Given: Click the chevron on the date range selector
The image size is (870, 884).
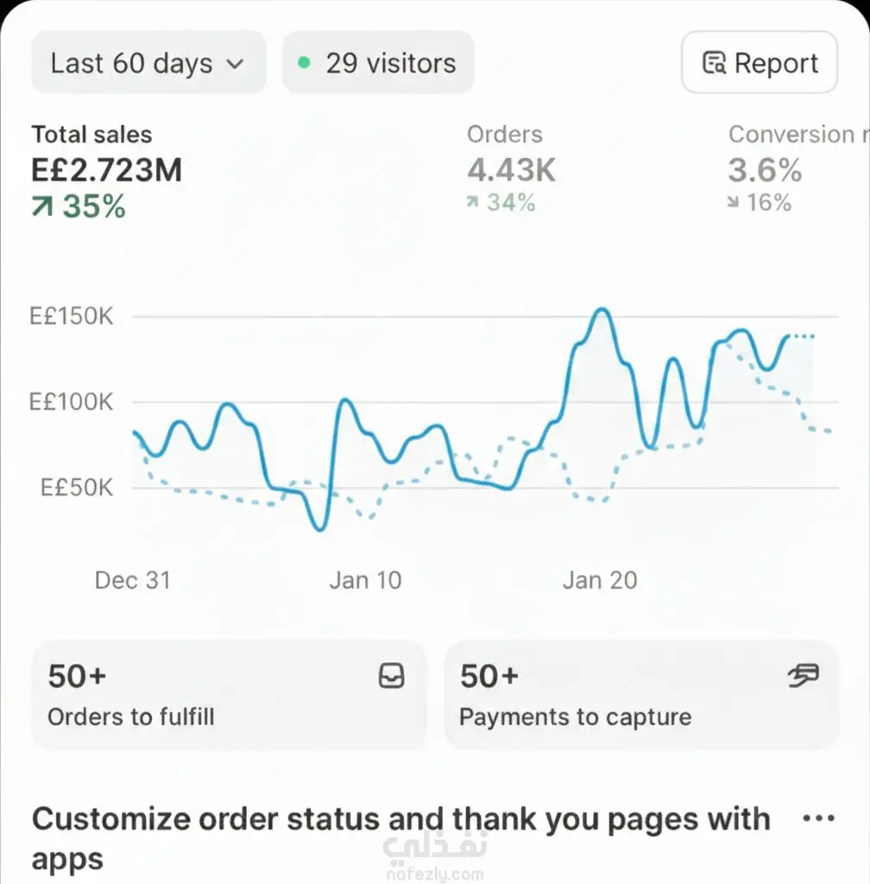Looking at the screenshot, I should [x=234, y=64].
